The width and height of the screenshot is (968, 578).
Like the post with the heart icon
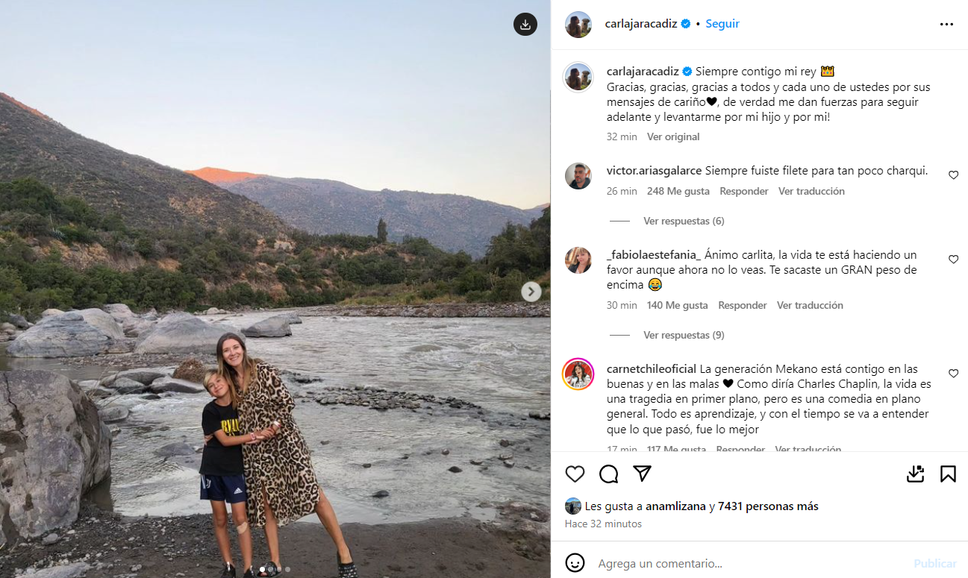575,474
